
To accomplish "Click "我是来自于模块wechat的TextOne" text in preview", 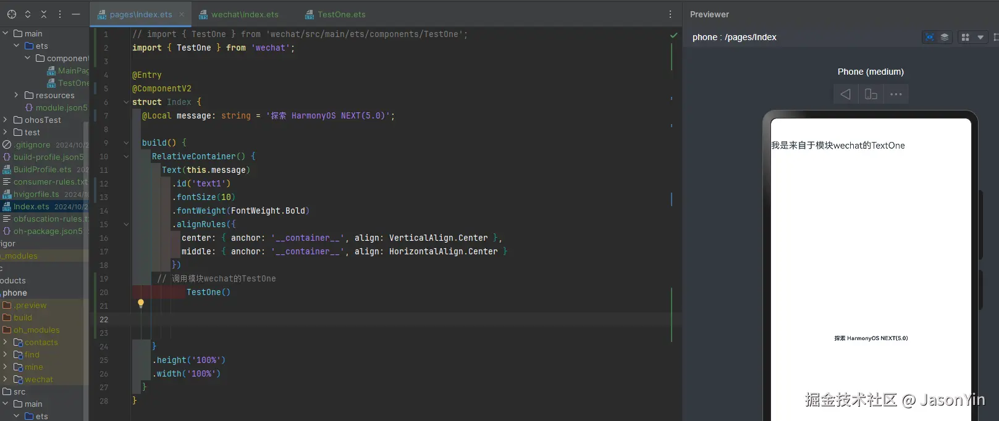I will (x=838, y=146).
